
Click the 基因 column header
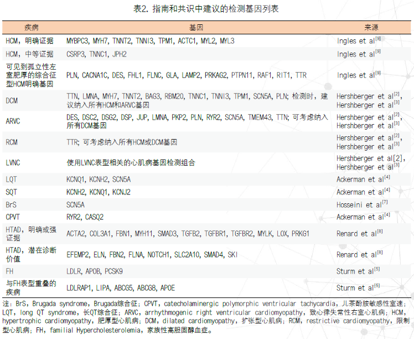[196, 28]
